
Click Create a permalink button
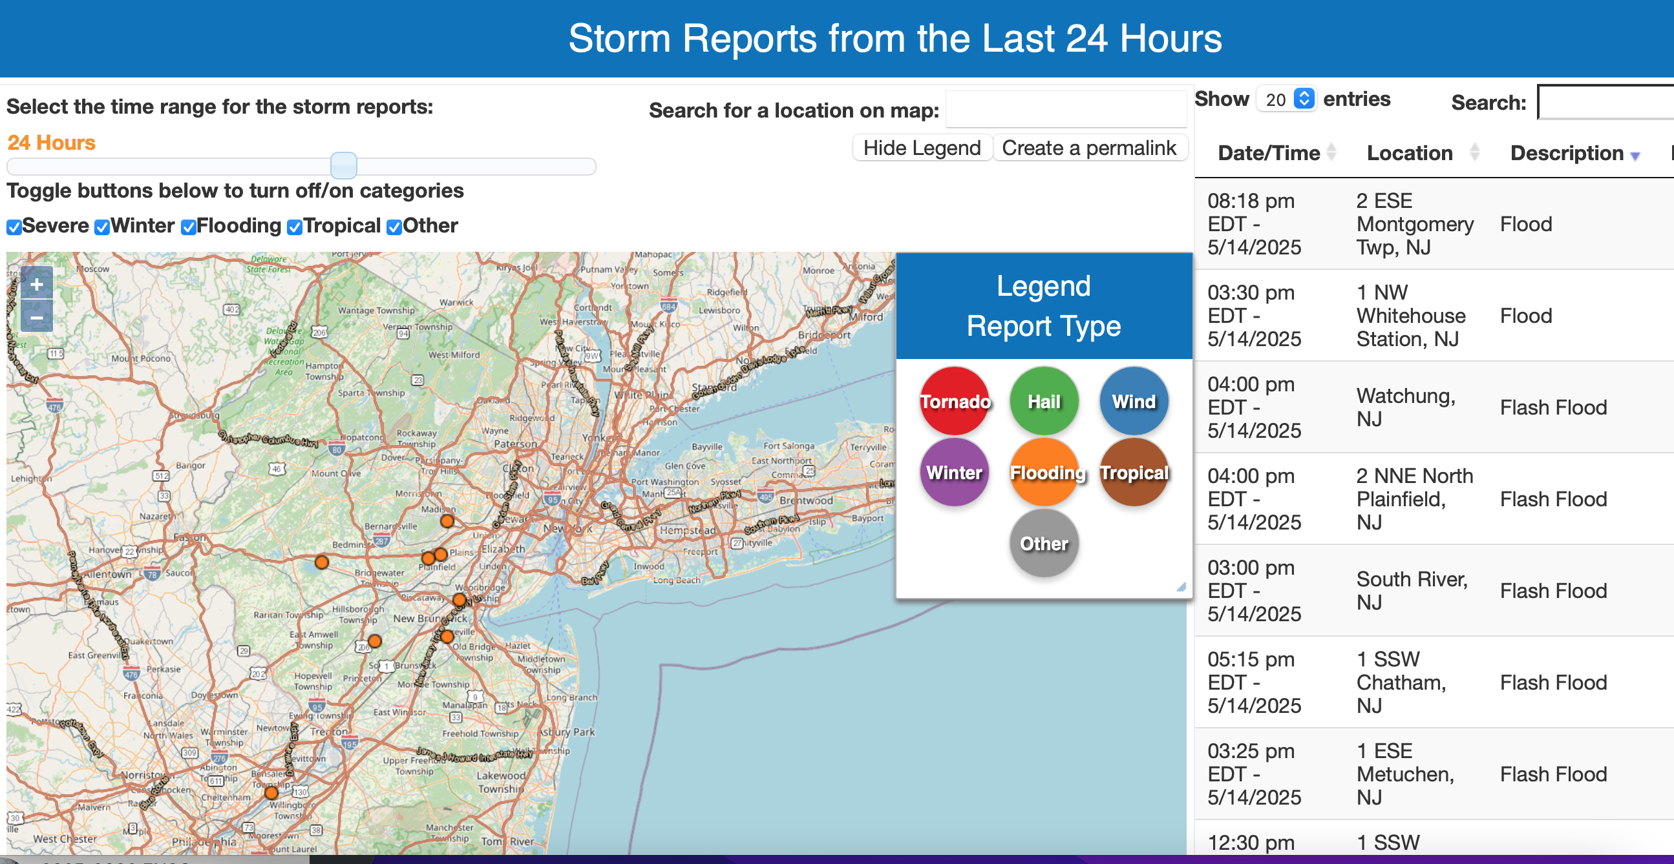click(1089, 148)
